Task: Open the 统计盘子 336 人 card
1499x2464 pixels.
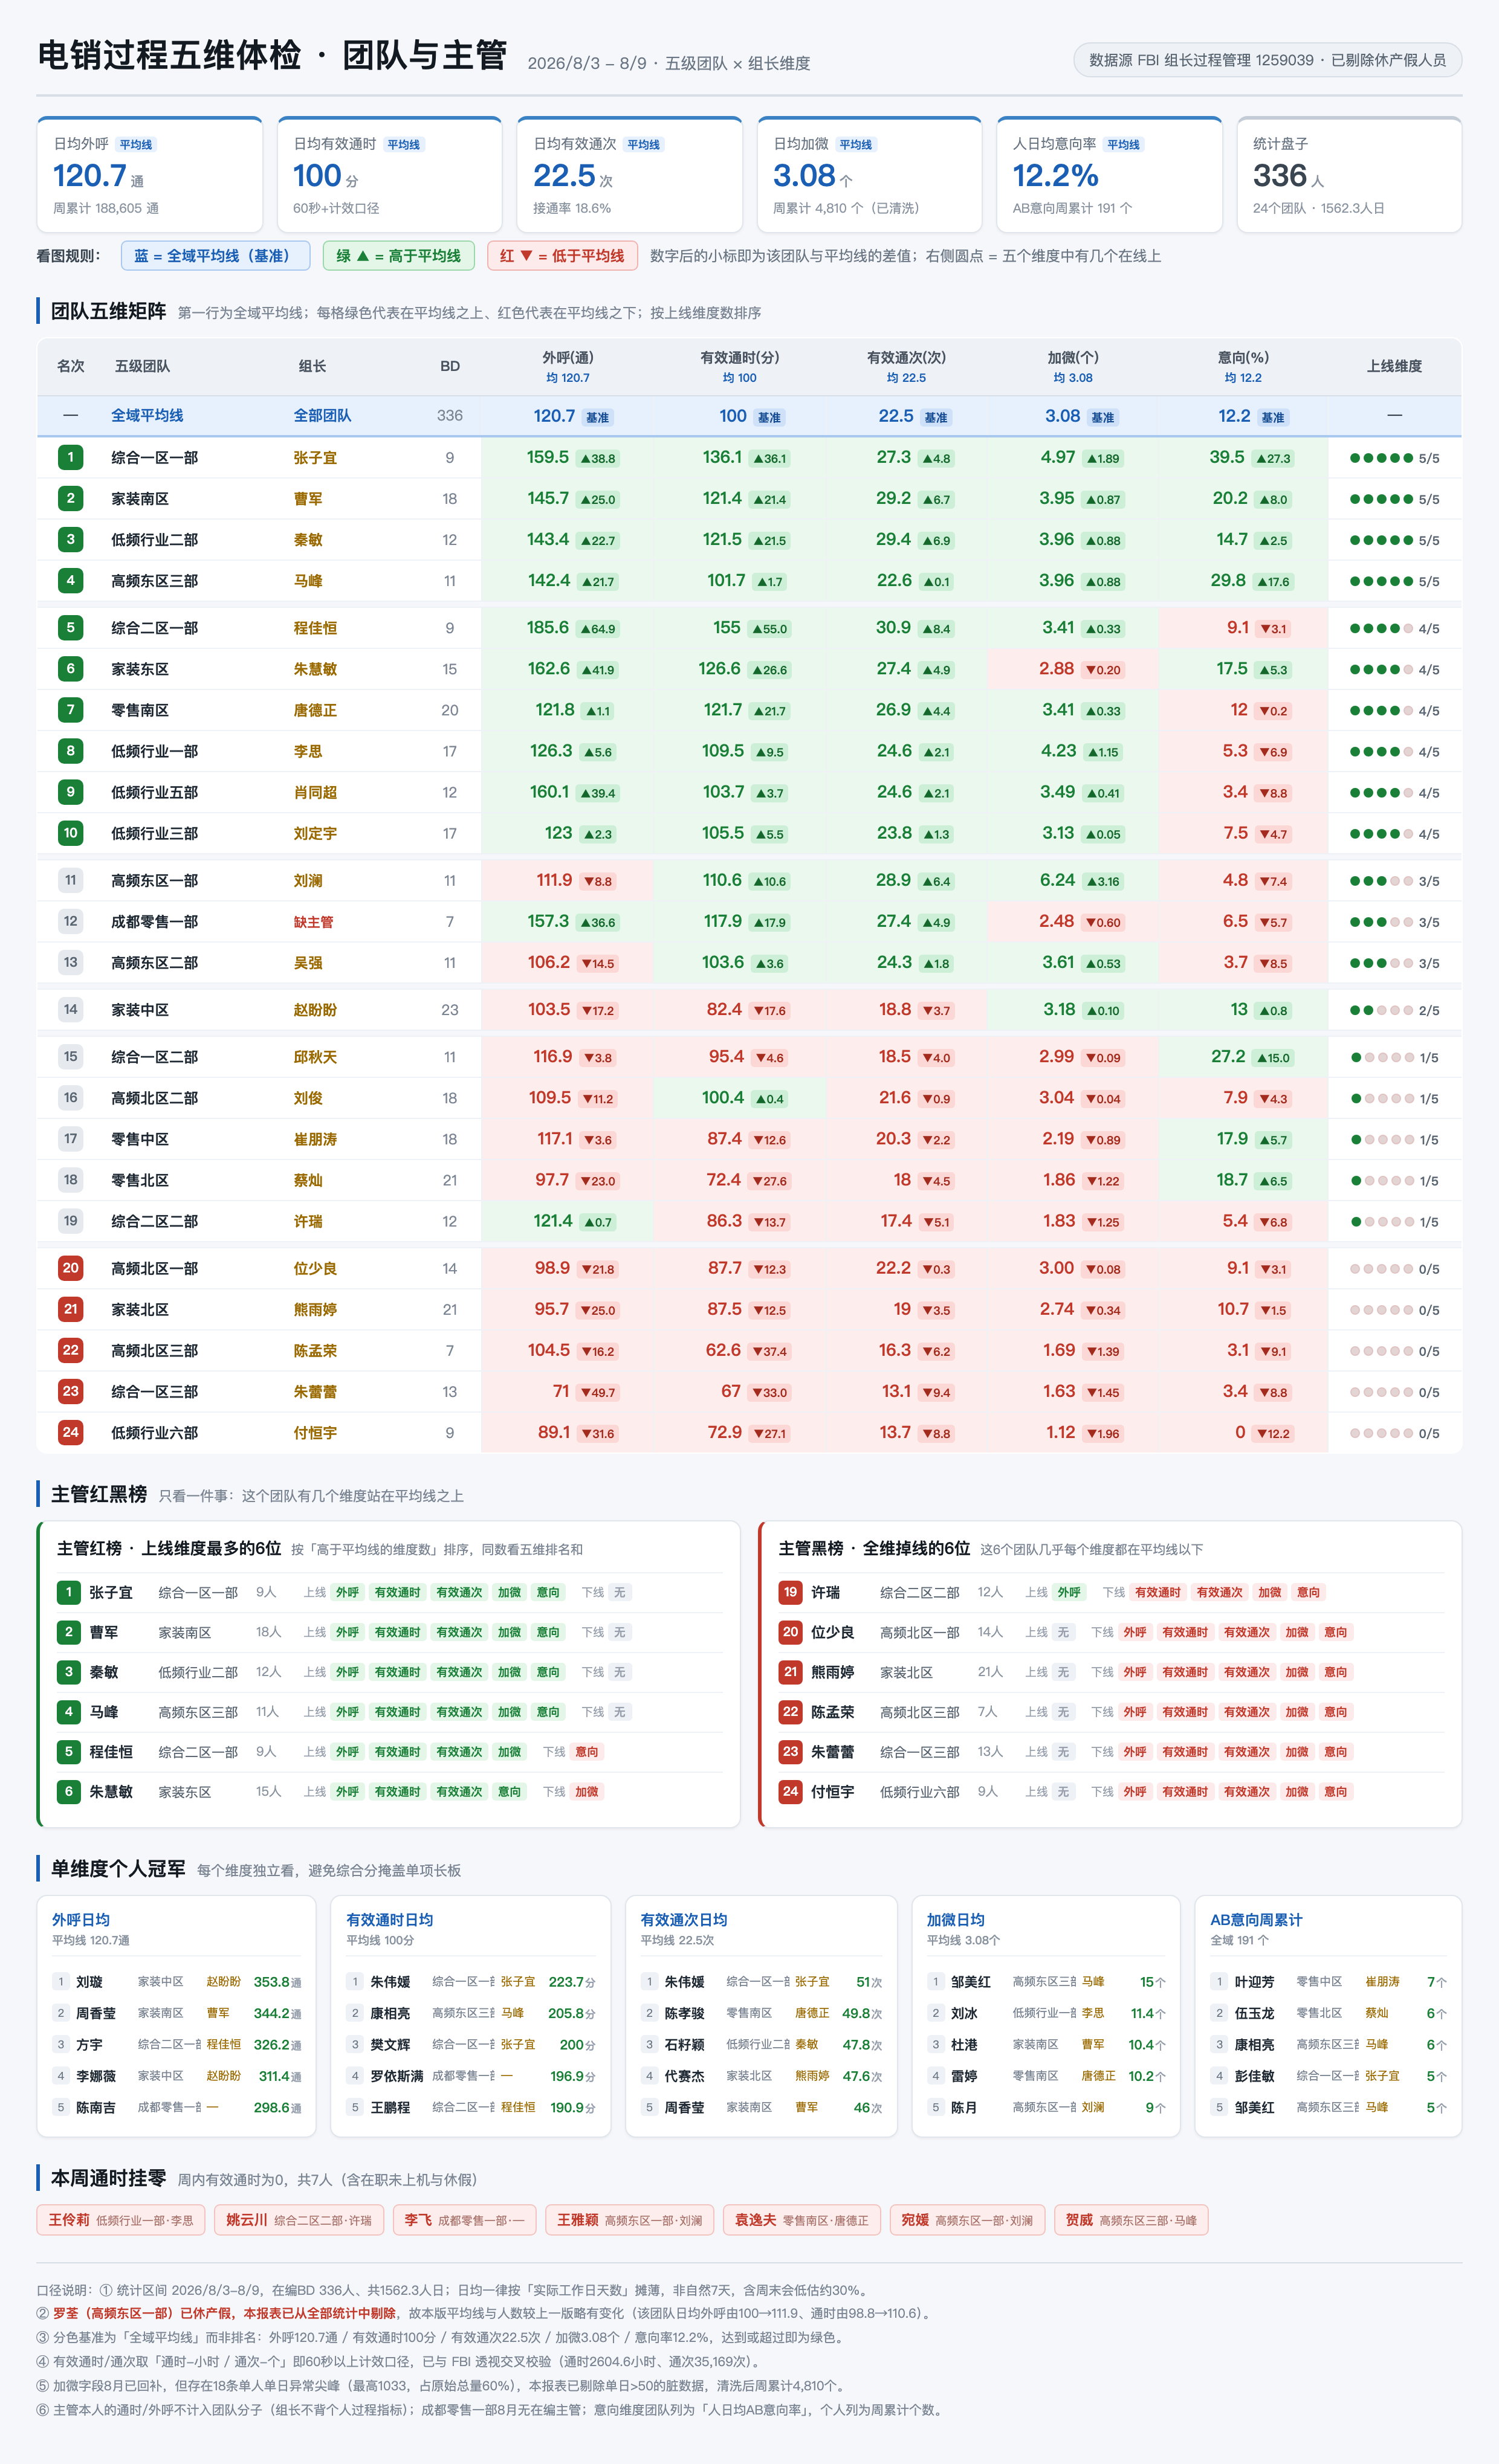Action: click(x=1349, y=175)
